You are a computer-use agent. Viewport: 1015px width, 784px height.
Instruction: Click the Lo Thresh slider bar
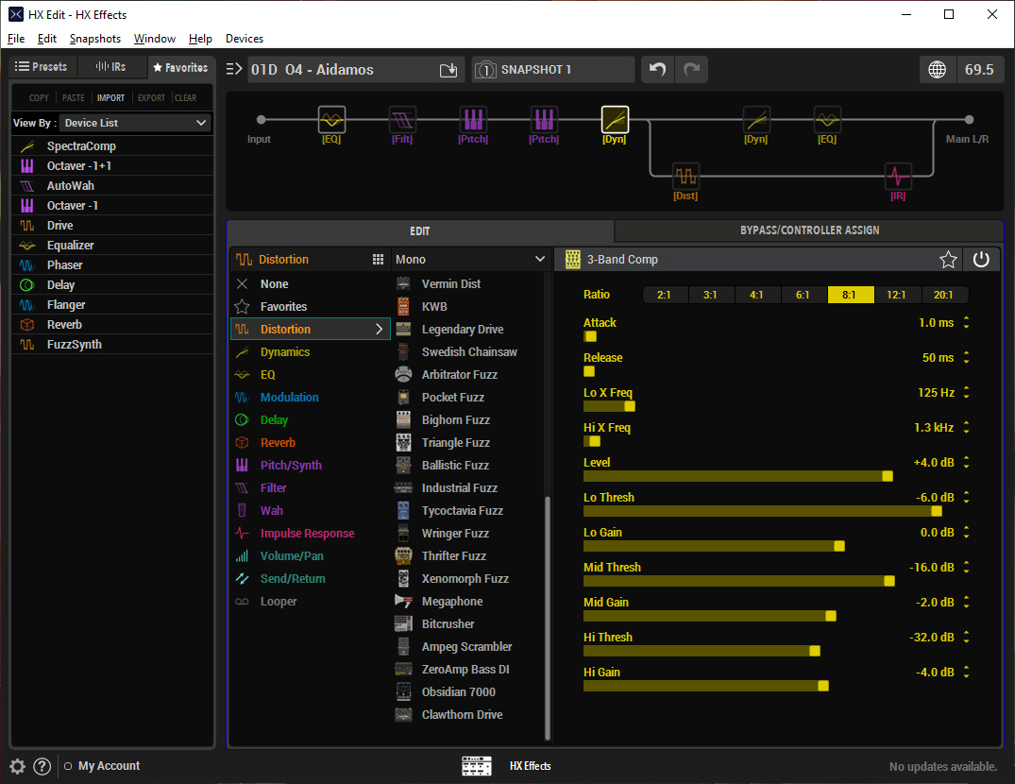coord(763,511)
